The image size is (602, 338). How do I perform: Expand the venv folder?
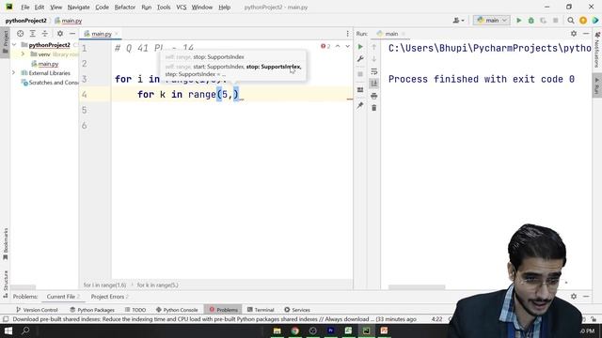pyautogui.click(x=23, y=54)
